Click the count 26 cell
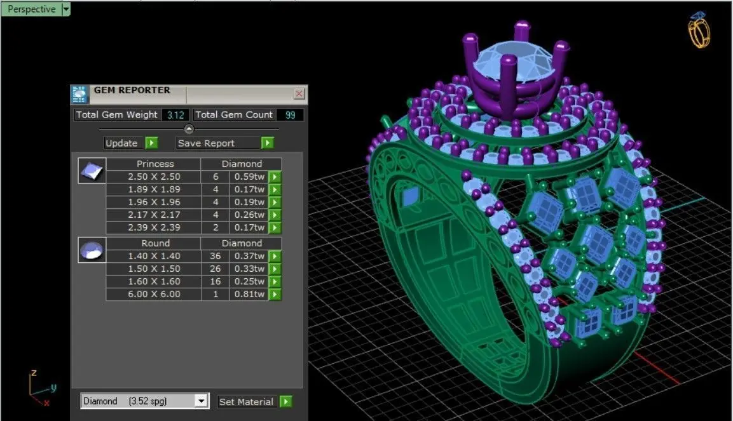 [215, 269]
